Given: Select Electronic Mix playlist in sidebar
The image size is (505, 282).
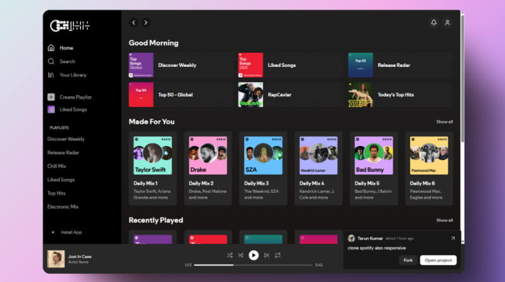Looking at the screenshot, I should click(62, 207).
